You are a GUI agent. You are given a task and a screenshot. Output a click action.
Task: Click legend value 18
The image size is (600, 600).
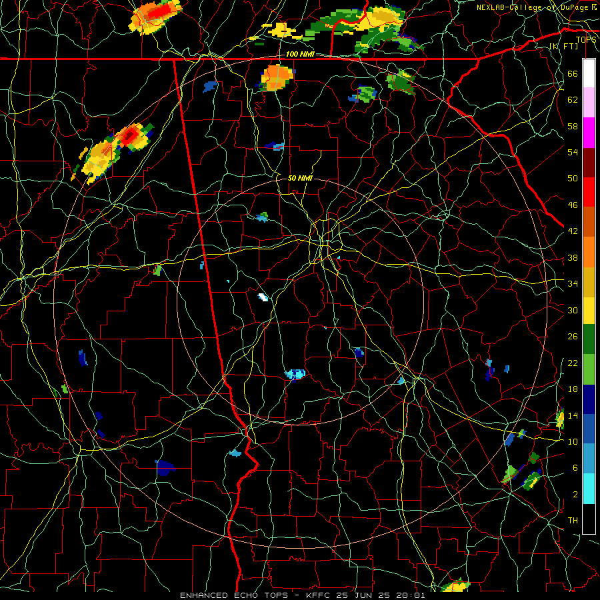pos(573,389)
